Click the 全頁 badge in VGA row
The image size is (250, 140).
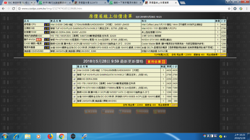tap(47, 40)
